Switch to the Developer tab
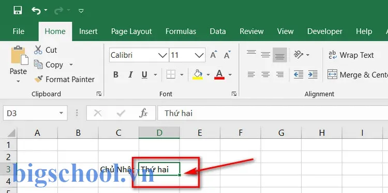388x193 pixels. coord(325,31)
